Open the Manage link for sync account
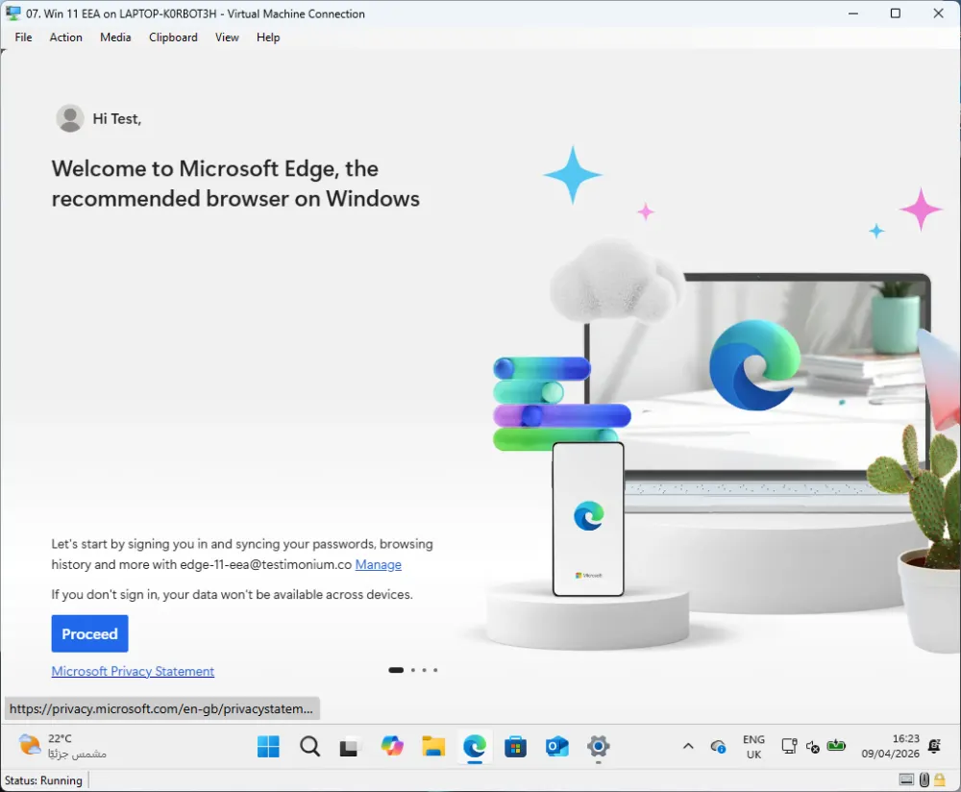The height and width of the screenshot is (792, 961). point(378,564)
